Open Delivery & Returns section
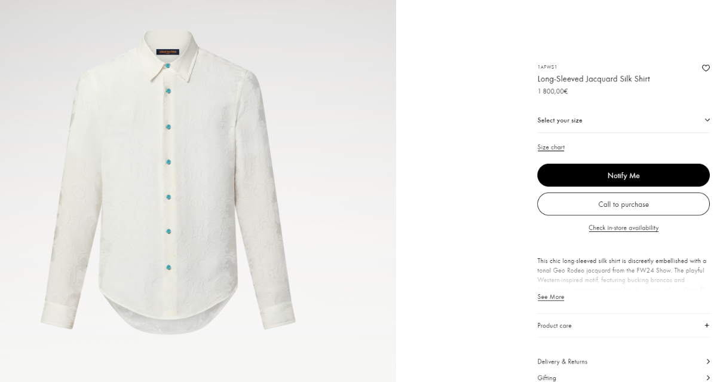 pos(623,362)
